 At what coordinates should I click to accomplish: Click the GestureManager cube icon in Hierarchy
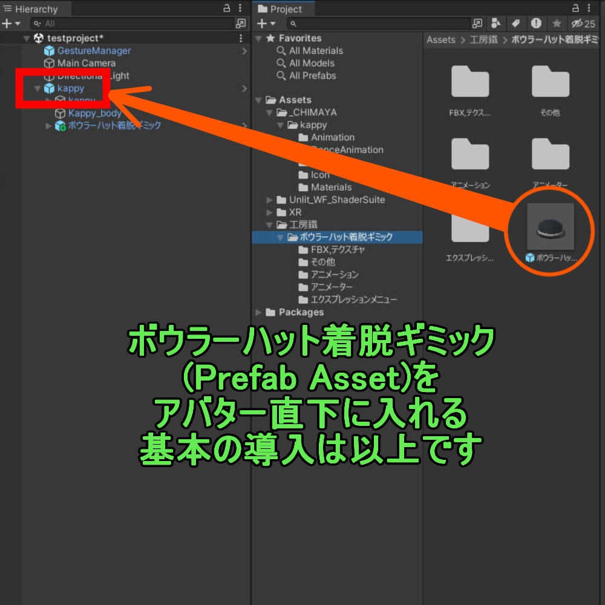coord(50,51)
